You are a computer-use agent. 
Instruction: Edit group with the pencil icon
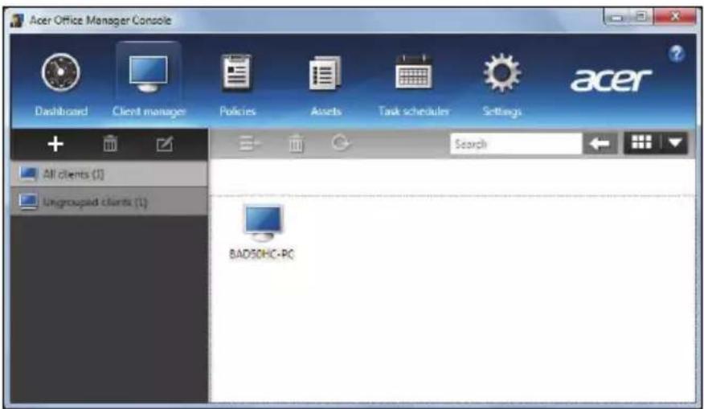pos(164,144)
